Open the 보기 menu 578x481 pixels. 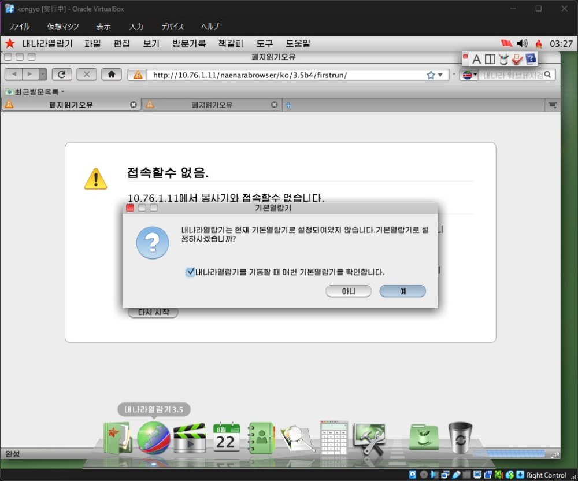click(151, 43)
